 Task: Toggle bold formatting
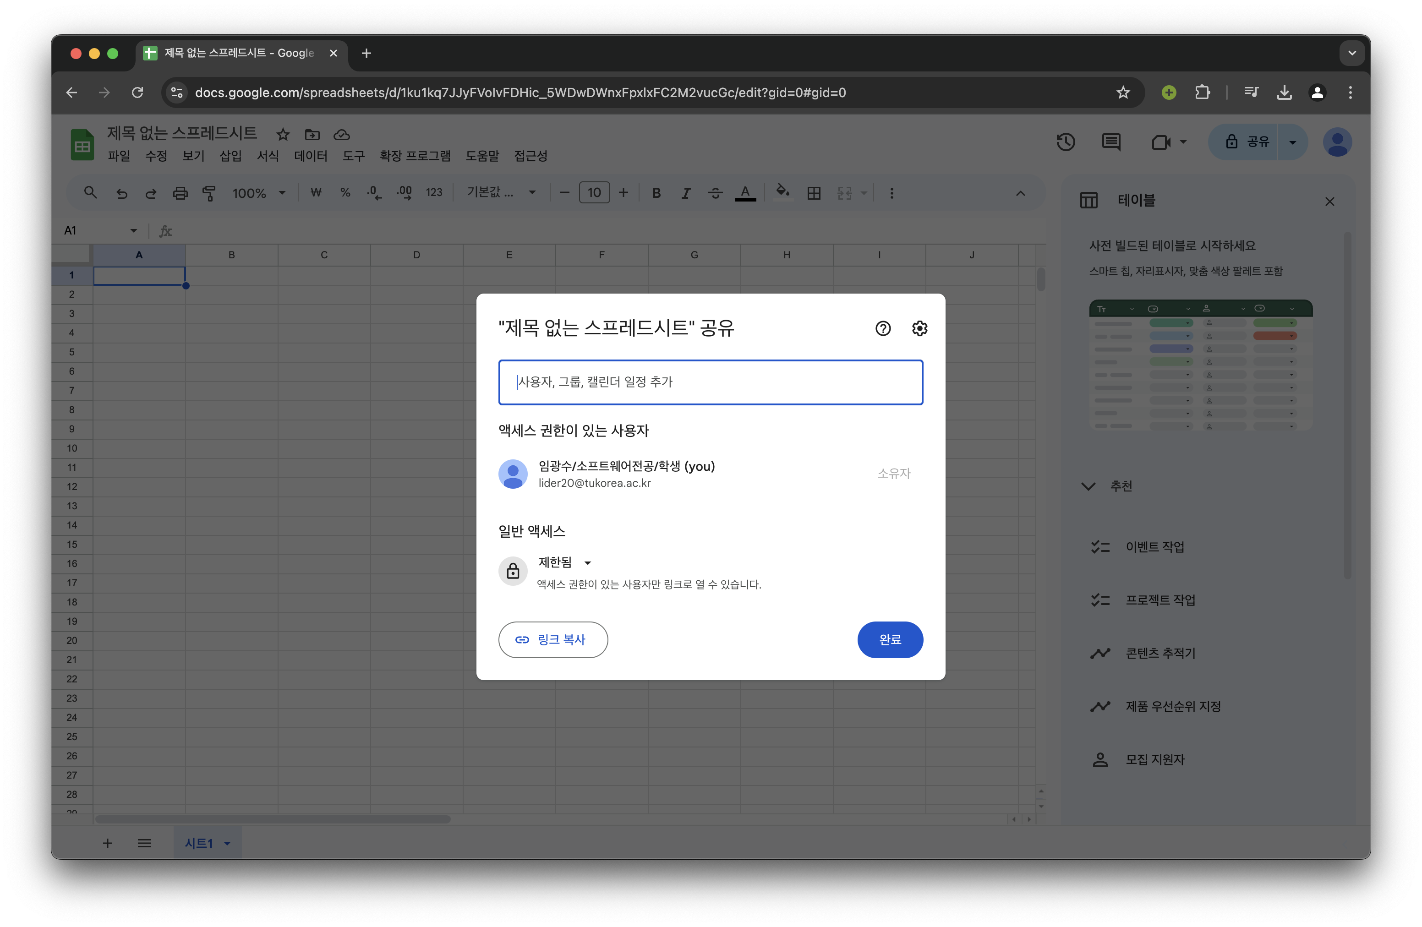(656, 193)
